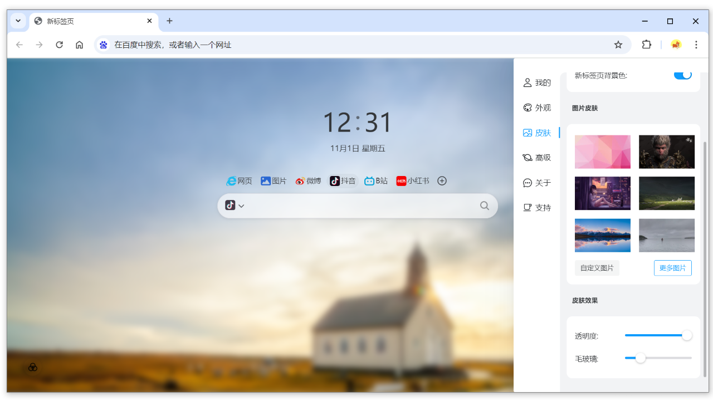Open the search engine dropdown
The image size is (713, 401).
(234, 206)
